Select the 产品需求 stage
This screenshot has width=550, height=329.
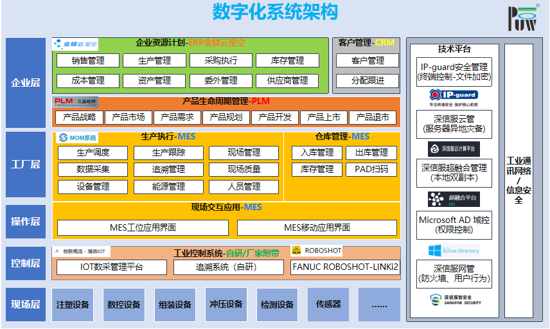point(177,117)
